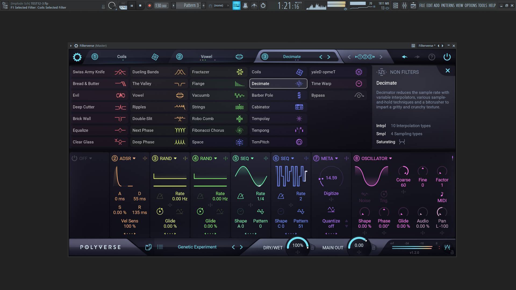The image size is (516, 290).
Task: Toggle retrigger icon on modulator 4 RAND
Action: (200, 211)
